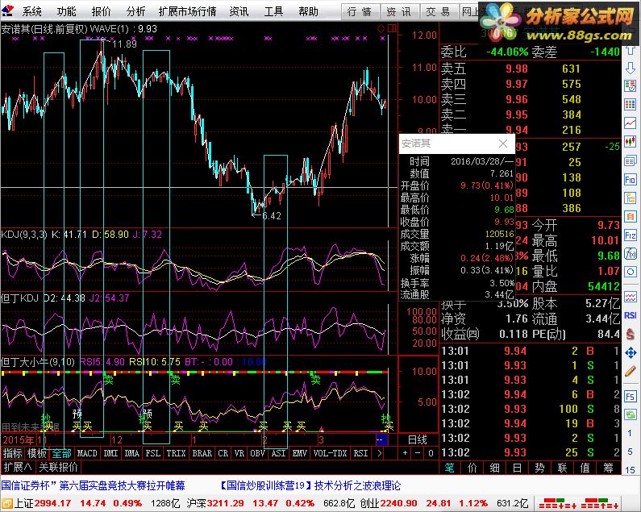
Task: Click the down arrow icon in right toolbar
Action: (x=630, y=69)
